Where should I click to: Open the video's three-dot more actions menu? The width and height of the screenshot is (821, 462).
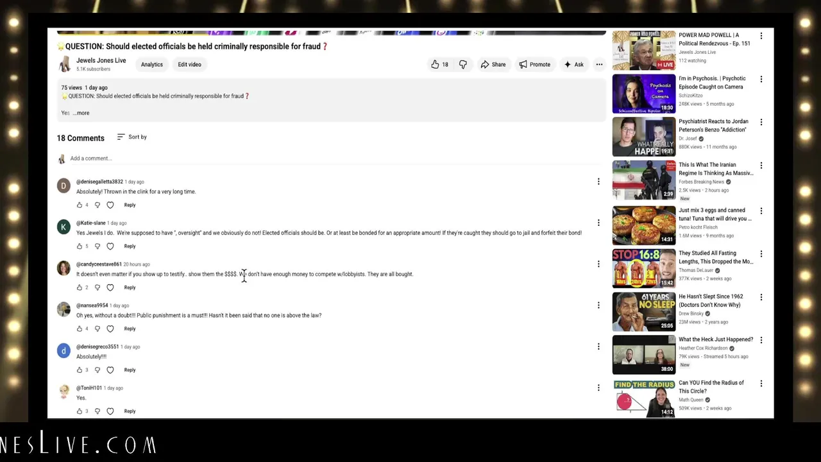point(599,64)
